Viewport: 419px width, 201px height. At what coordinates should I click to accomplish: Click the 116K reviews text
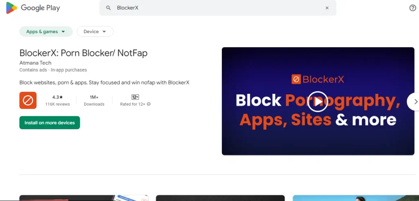57,104
